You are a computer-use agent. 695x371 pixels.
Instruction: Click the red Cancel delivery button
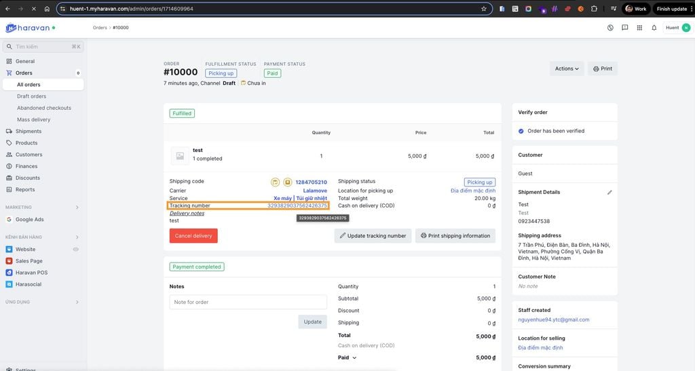[193, 235]
